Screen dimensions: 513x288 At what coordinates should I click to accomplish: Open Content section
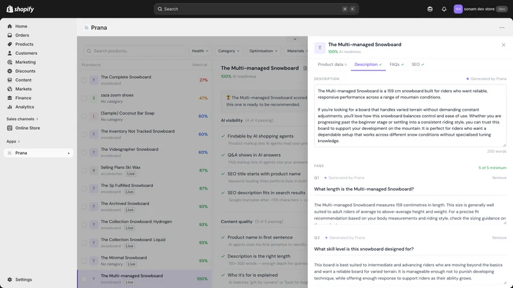click(23, 80)
